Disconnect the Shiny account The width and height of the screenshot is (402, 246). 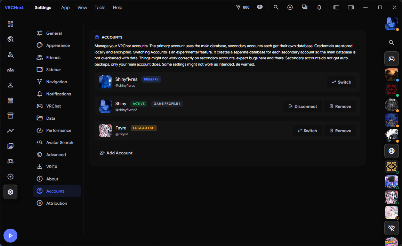click(303, 107)
